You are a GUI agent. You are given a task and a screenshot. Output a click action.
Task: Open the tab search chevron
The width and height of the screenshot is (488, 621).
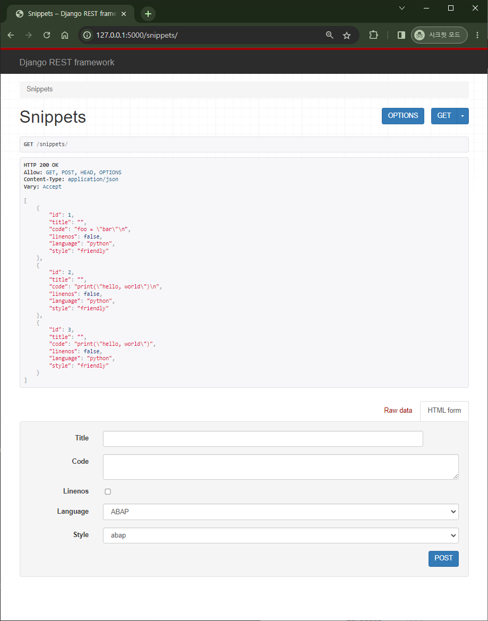(402, 8)
